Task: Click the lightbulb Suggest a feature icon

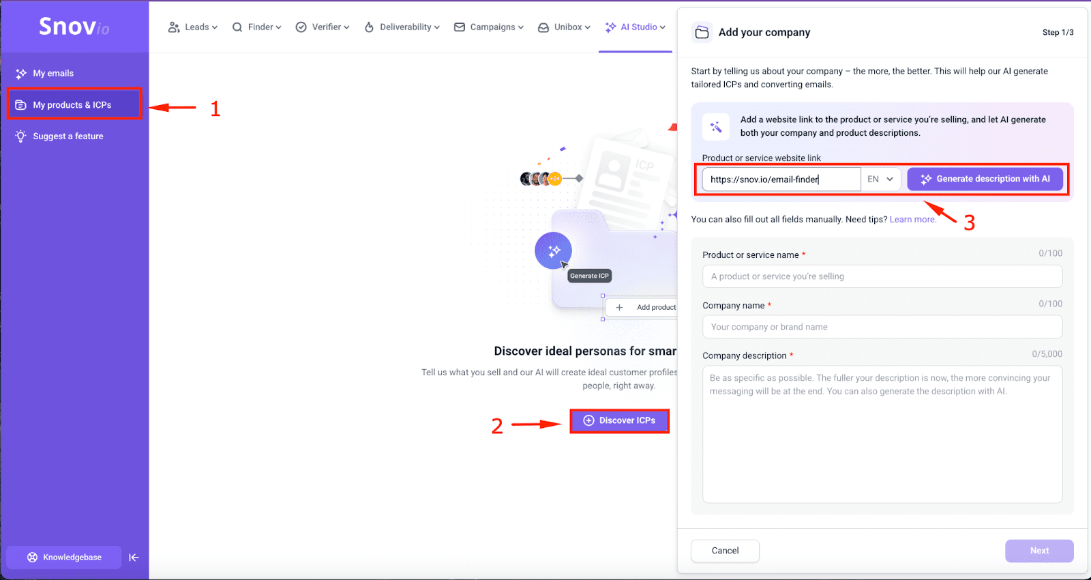Action: point(21,136)
